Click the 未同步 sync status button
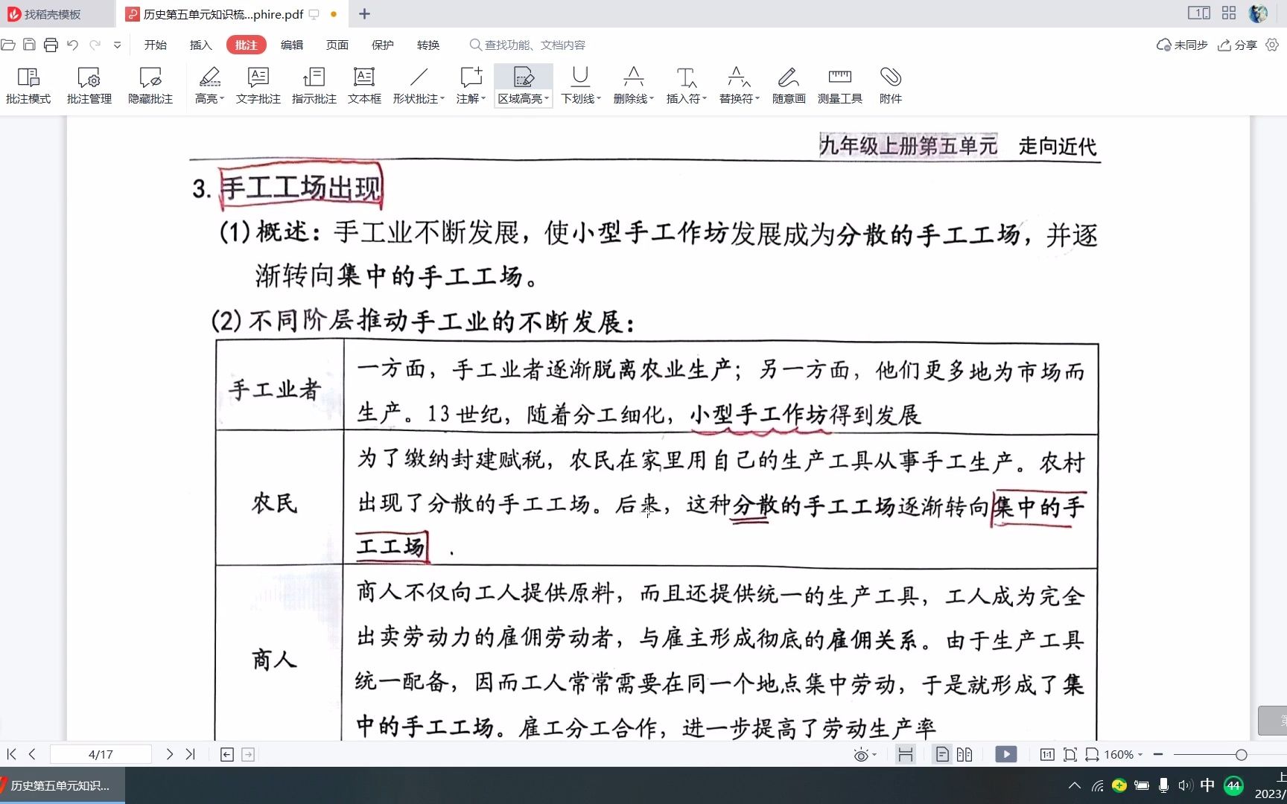Screen dimensions: 1287x804 coord(1182,45)
